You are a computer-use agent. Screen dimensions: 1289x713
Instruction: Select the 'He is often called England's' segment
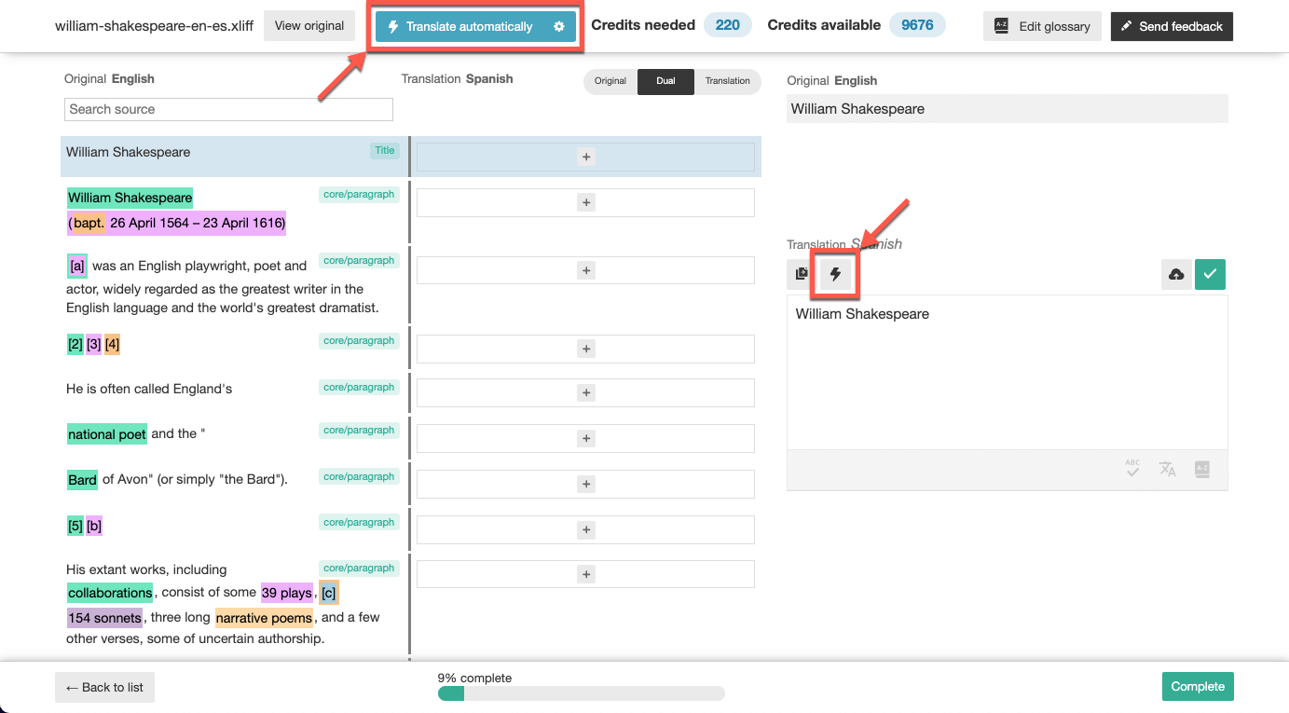pyautogui.click(x=149, y=389)
